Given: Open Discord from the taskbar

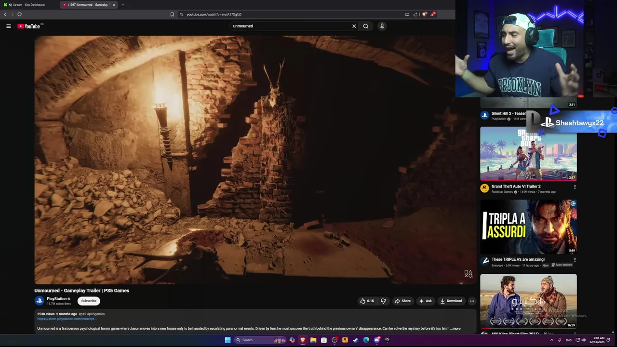Looking at the screenshot, I should [x=377, y=340].
